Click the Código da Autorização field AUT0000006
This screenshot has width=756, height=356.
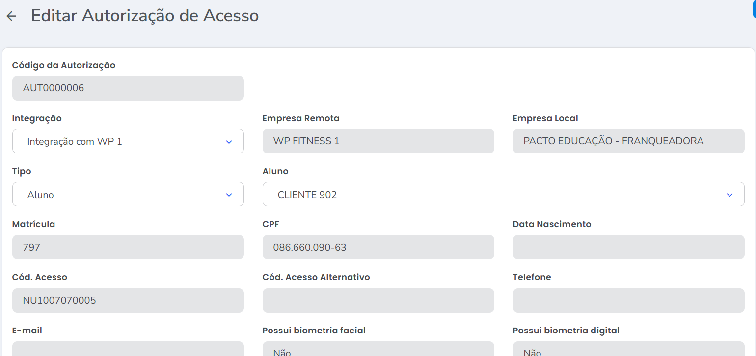click(x=128, y=88)
